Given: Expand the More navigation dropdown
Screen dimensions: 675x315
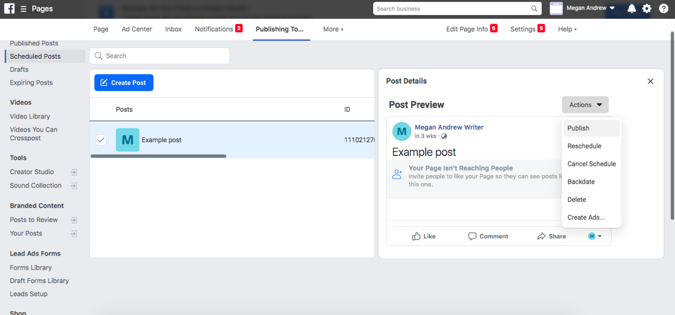Looking at the screenshot, I should [333, 29].
